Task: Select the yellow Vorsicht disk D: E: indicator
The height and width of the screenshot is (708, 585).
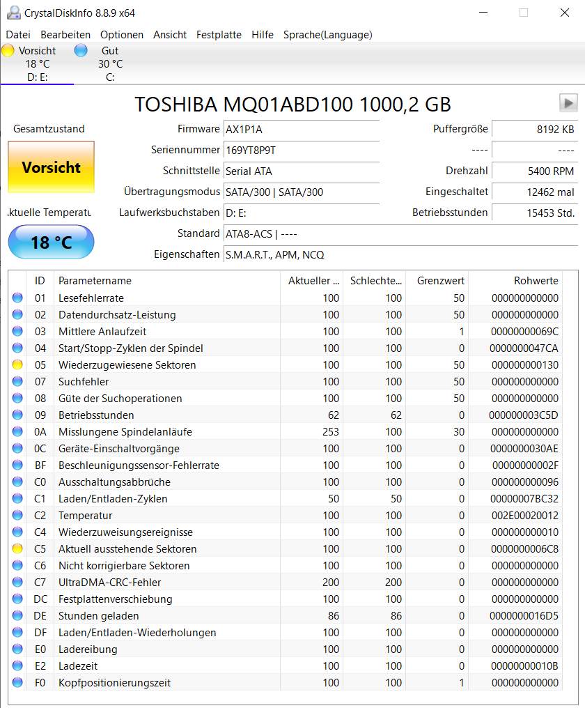Action: click(x=36, y=63)
